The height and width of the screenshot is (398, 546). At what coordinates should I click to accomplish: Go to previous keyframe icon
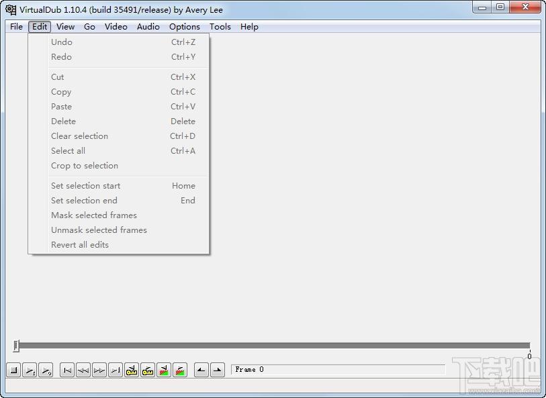(132, 370)
